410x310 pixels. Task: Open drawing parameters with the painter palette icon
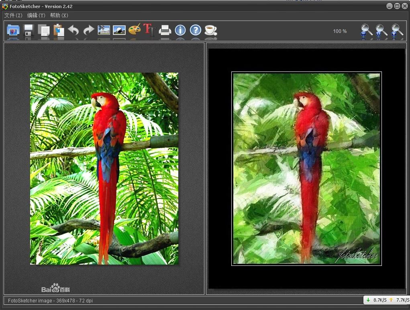tap(135, 30)
